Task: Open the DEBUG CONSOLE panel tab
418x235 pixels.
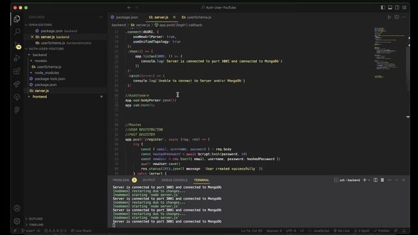Action: [x=174, y=180]
